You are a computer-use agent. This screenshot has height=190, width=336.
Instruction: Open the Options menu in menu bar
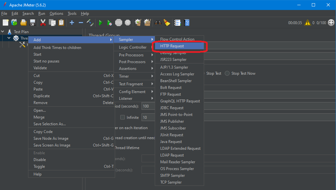56,14
